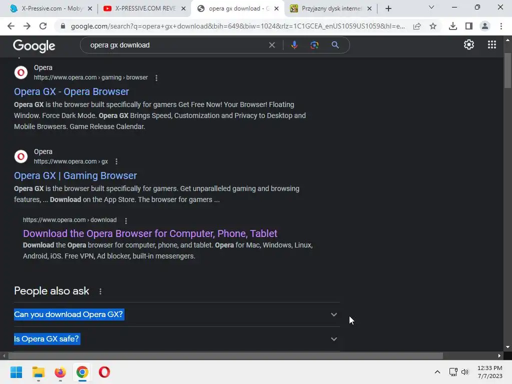512x384 pixels.
Task: Search by image with Google Lens
Action: (x=314, y=45)
